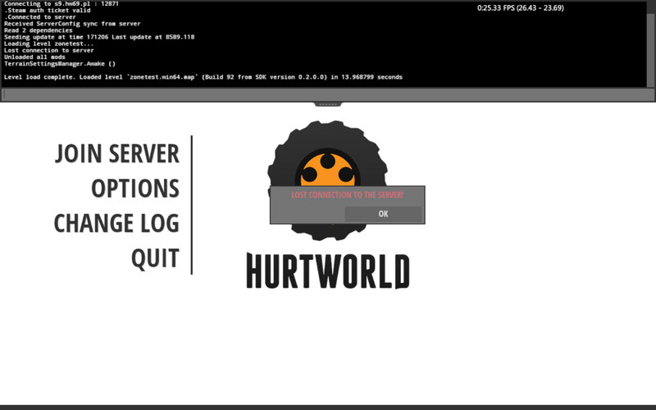
Task: Grab the console resize handle tab
Action: [328, 104]
